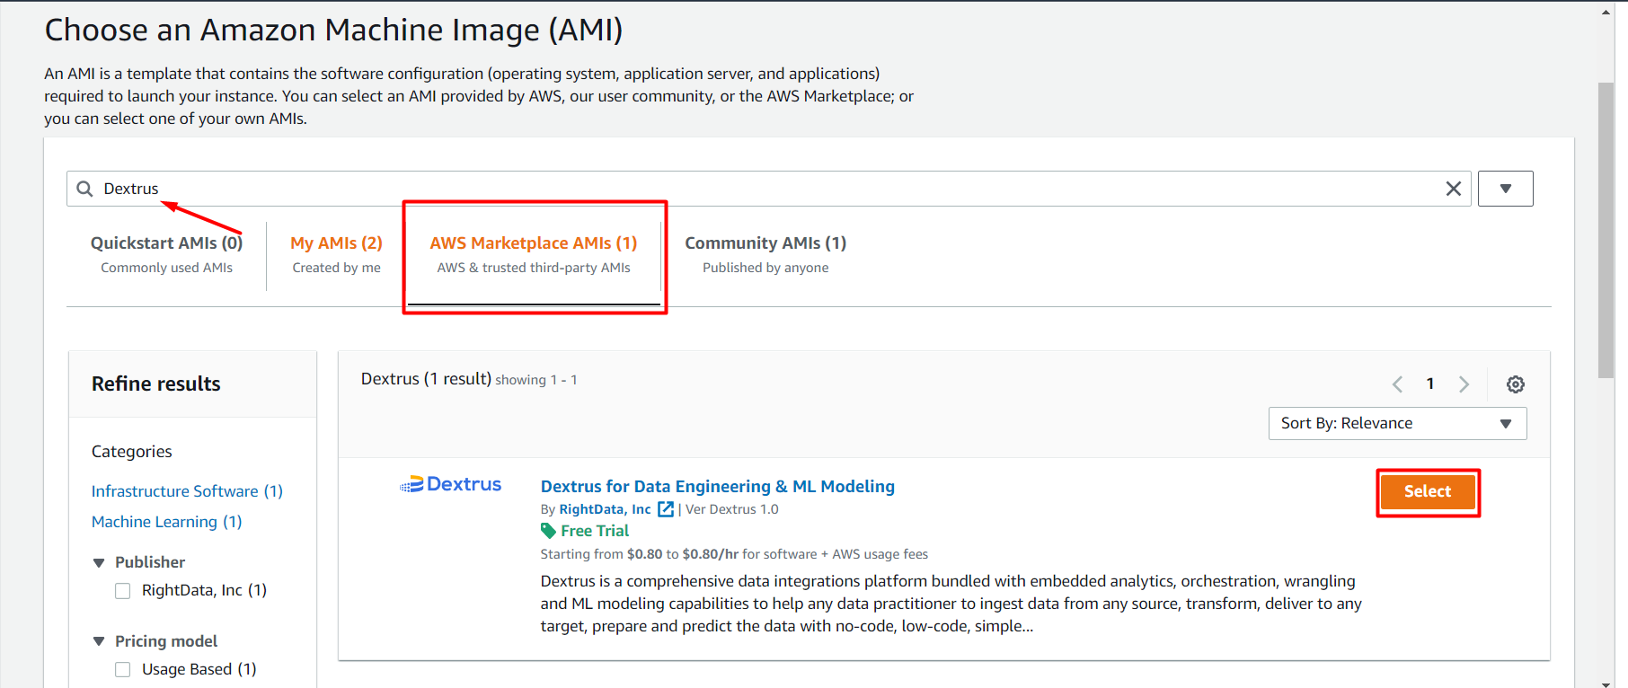Switch to Quickstart AMIs tab
Viewport: 1628px width, 688px height.
pyautogui.click(x=167, y=254)
